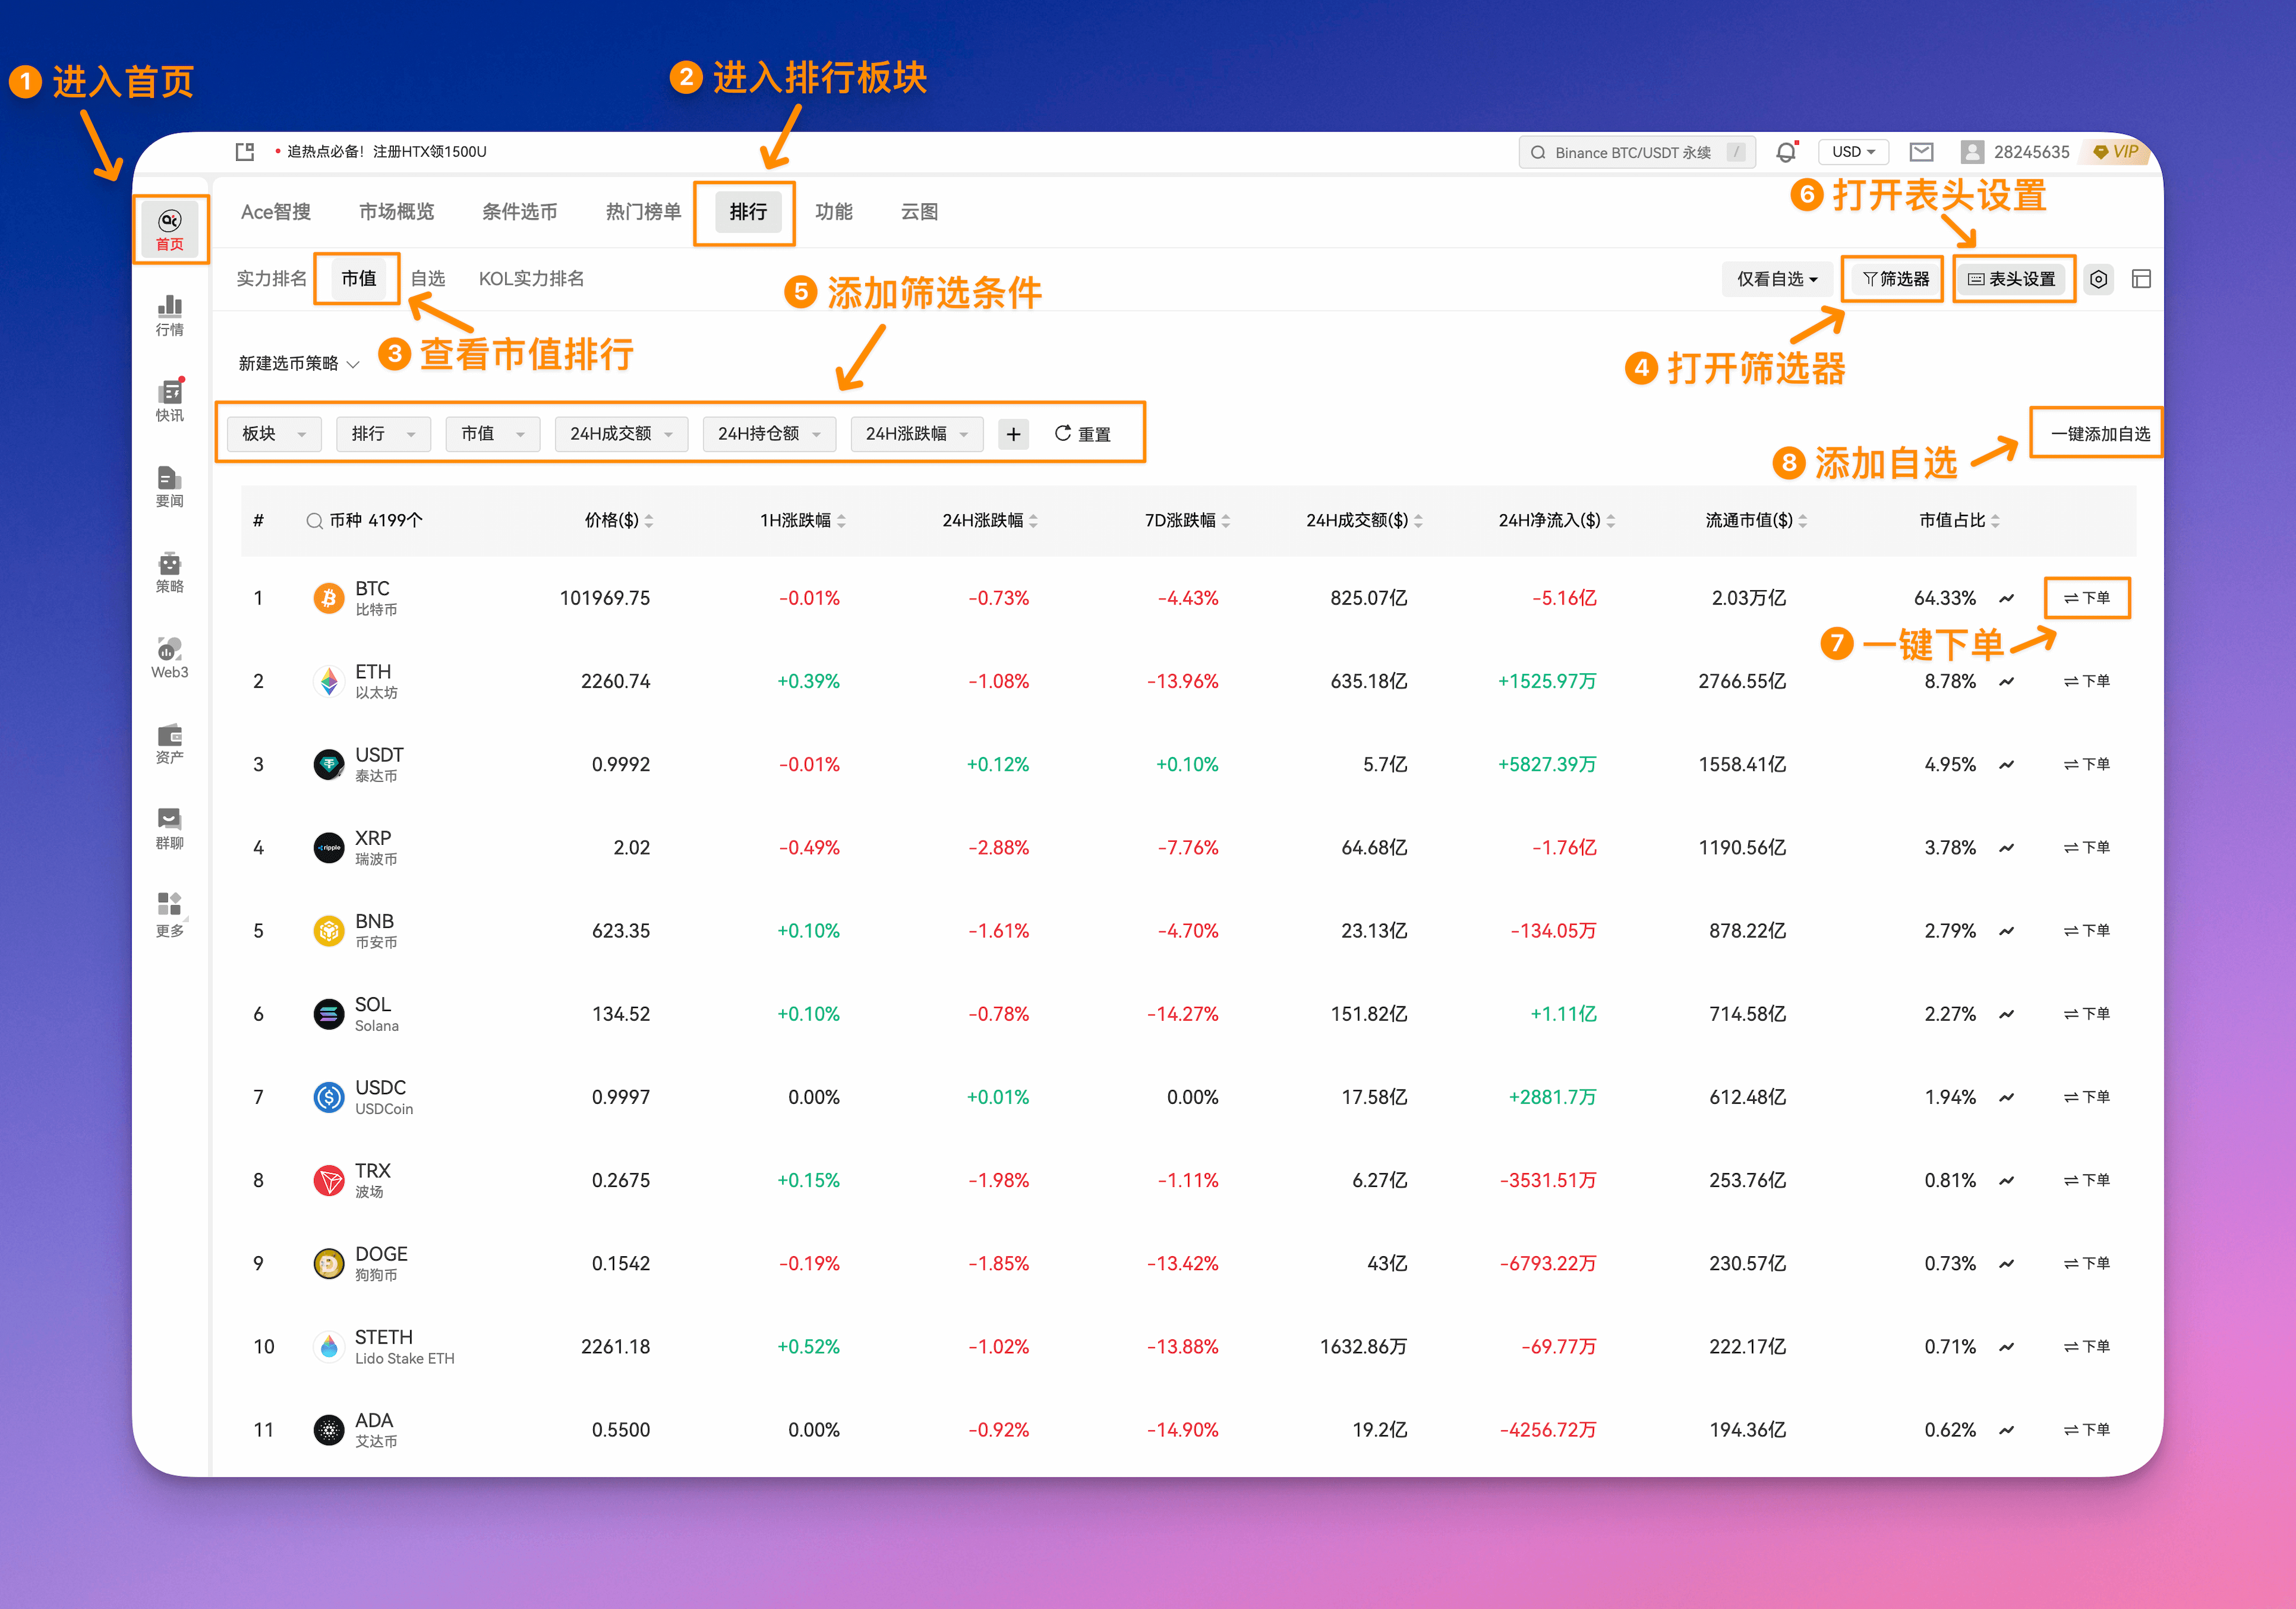Image resolution: width=2296 pixels, height=1609 pixels.
Task: Open the Web3 sidebar icon
Action: point(170,658)
